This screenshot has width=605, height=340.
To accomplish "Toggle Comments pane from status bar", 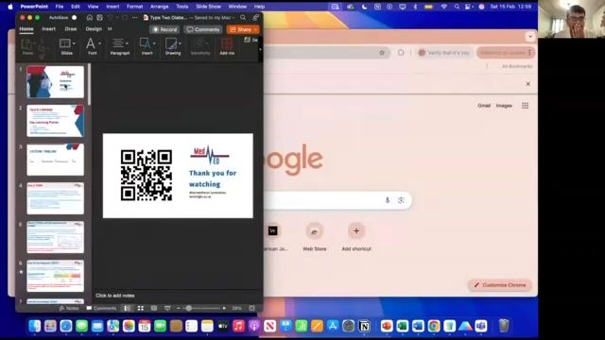I will (101, 308).
